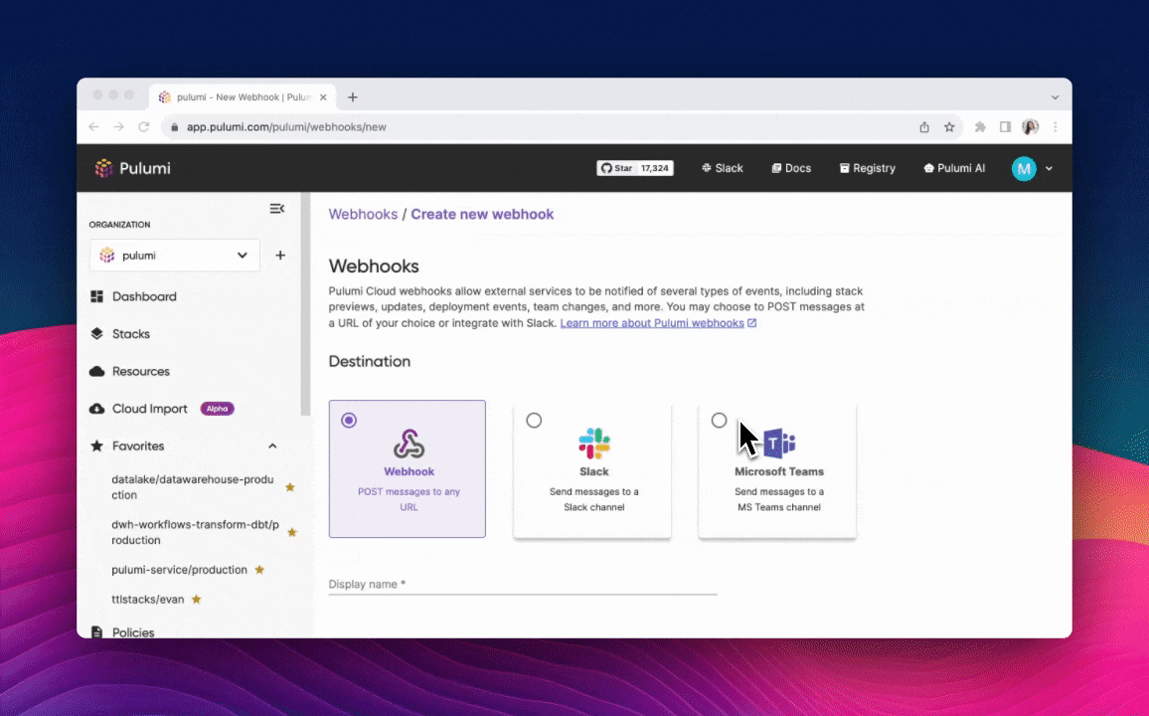Select the Webhook destination radio button
Viewport: 1149px width, 716px height.
(349, 420)
